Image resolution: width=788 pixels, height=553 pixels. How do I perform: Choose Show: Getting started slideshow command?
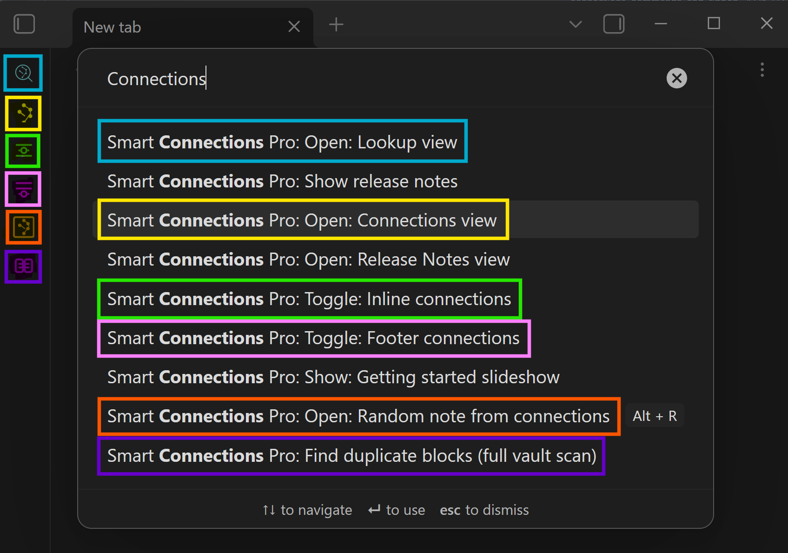(333, 377)
